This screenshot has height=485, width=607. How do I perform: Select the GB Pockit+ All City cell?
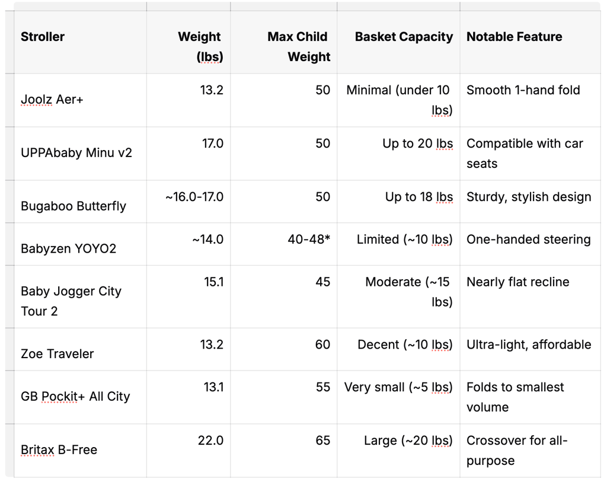(80, 397)
